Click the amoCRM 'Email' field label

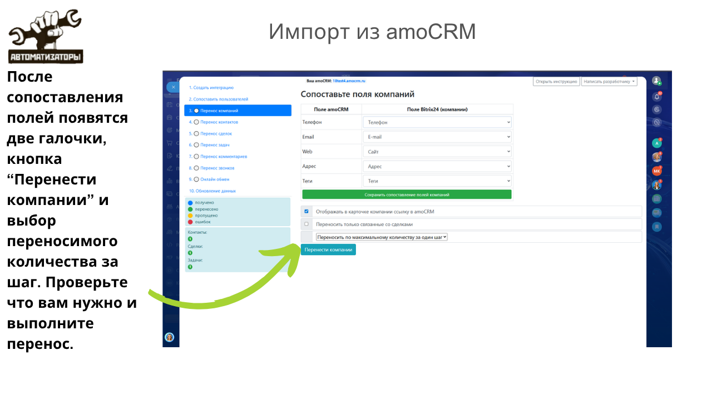308,137
